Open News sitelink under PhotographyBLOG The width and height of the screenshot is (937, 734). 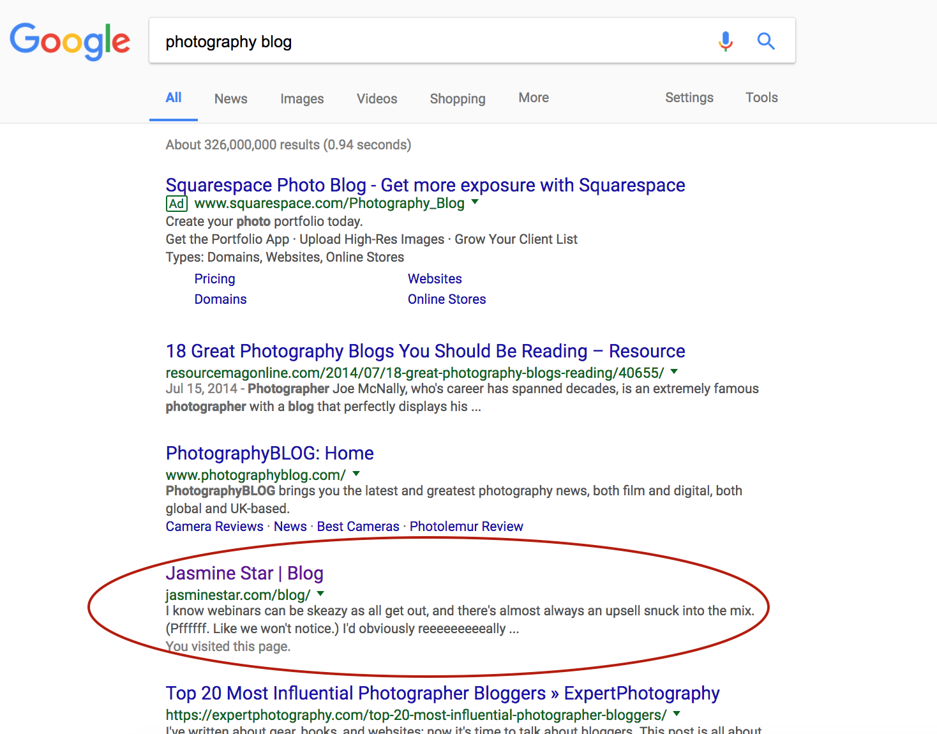[290, 527]
